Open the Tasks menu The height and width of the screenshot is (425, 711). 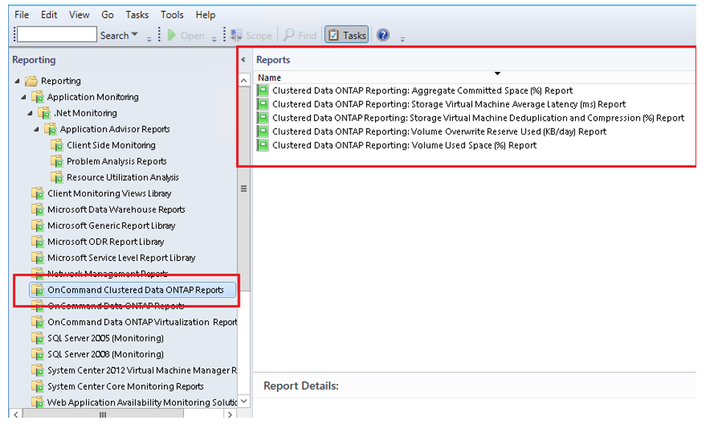click(137, 15)
